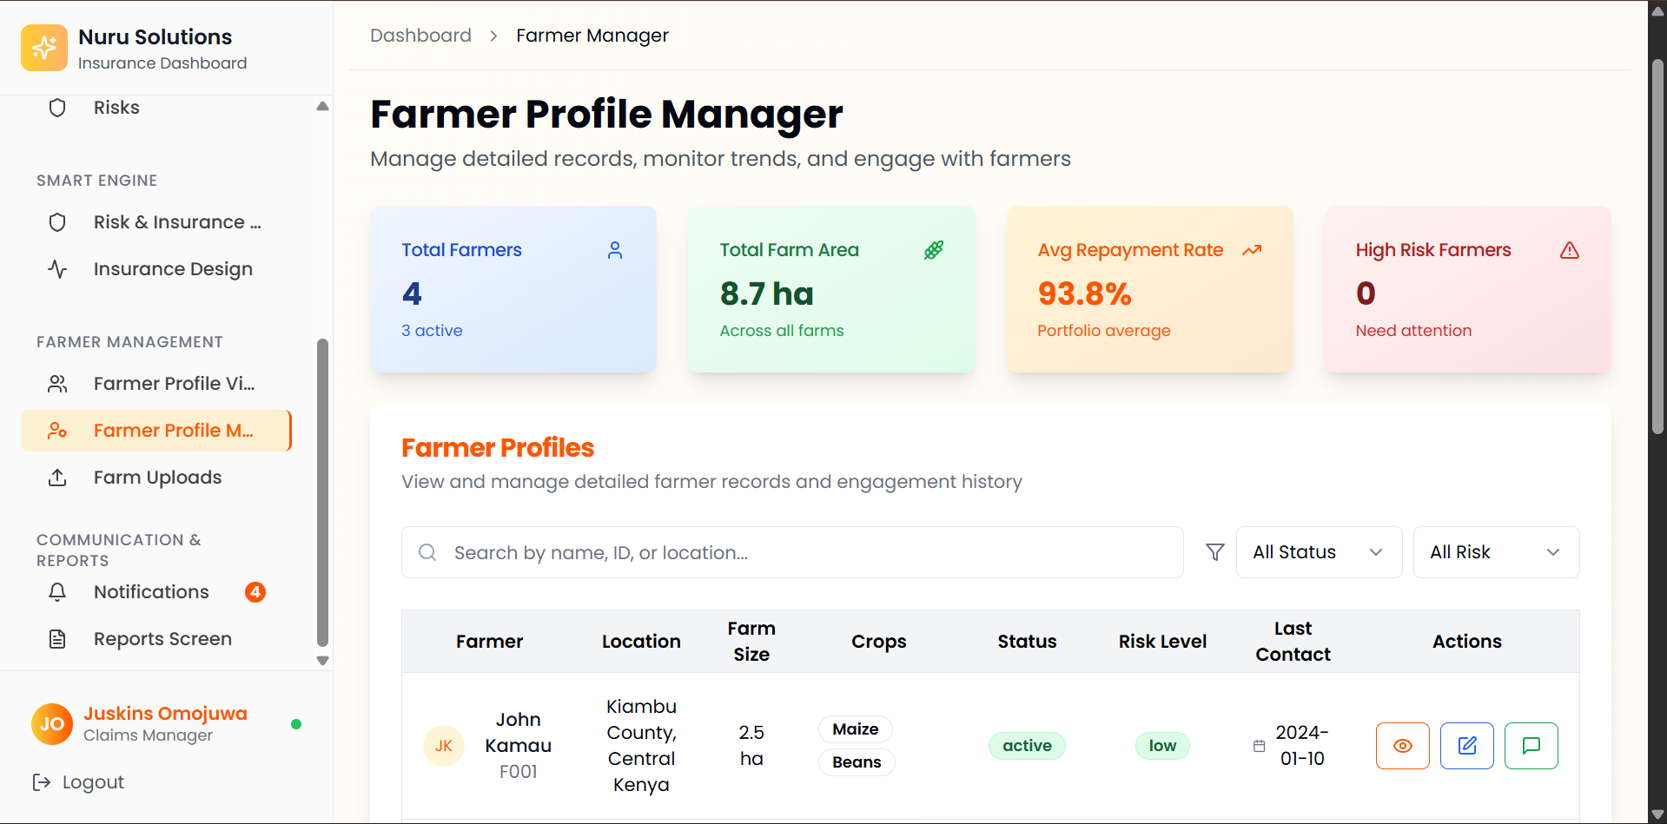Click the Logout button
This screenshot has height=824, width=1667.
point(78,782)
